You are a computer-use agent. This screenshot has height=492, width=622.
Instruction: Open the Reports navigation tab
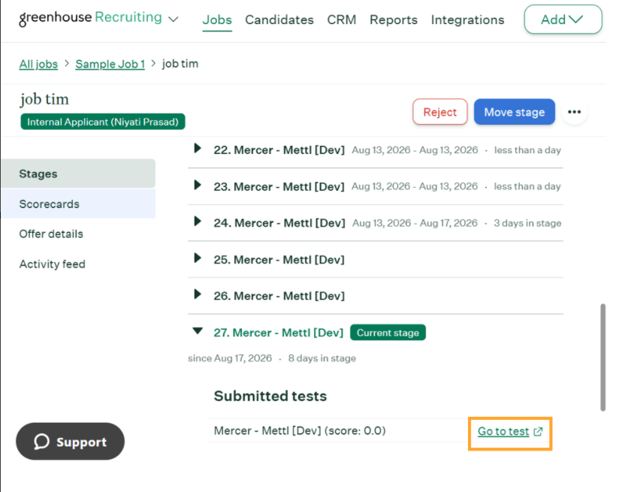[394, 20]
